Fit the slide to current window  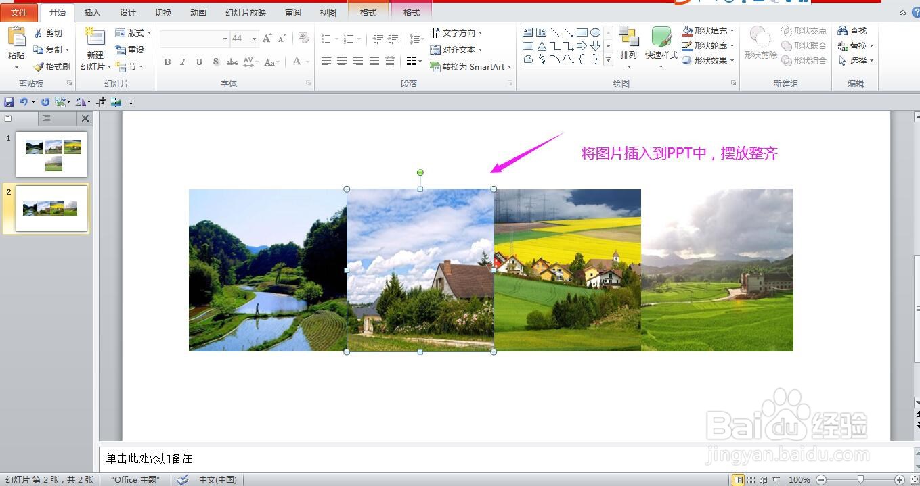tap(915, 480)
